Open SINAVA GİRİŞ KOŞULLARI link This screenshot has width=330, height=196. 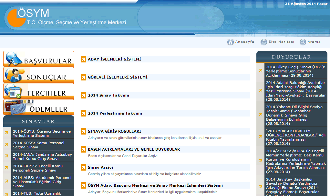coord(114,131)
